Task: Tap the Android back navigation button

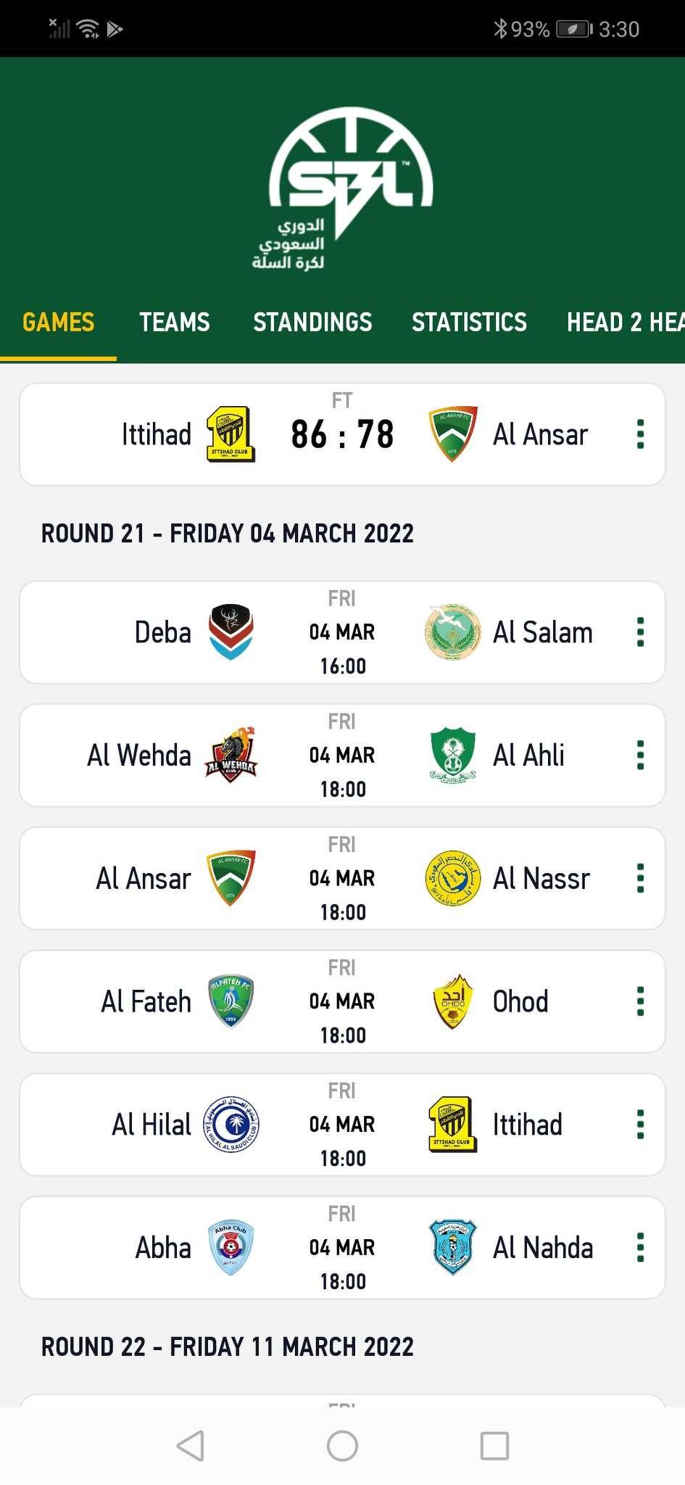Action: (191, 1446)
